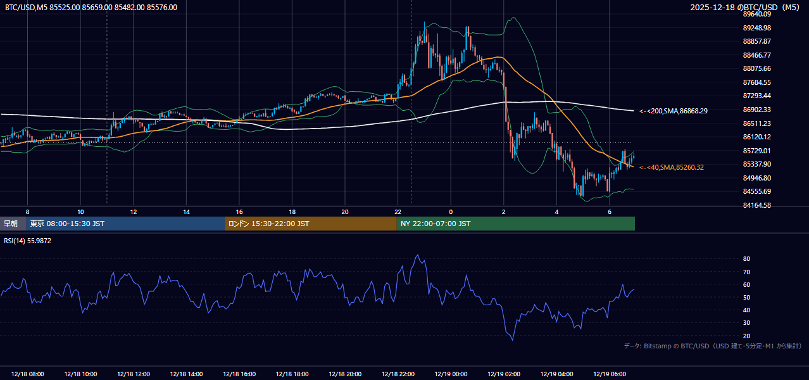Viewport: 809px width, 380px height.
Task: Click price axis value 87293.44
Action: click(x=757, y=96)
